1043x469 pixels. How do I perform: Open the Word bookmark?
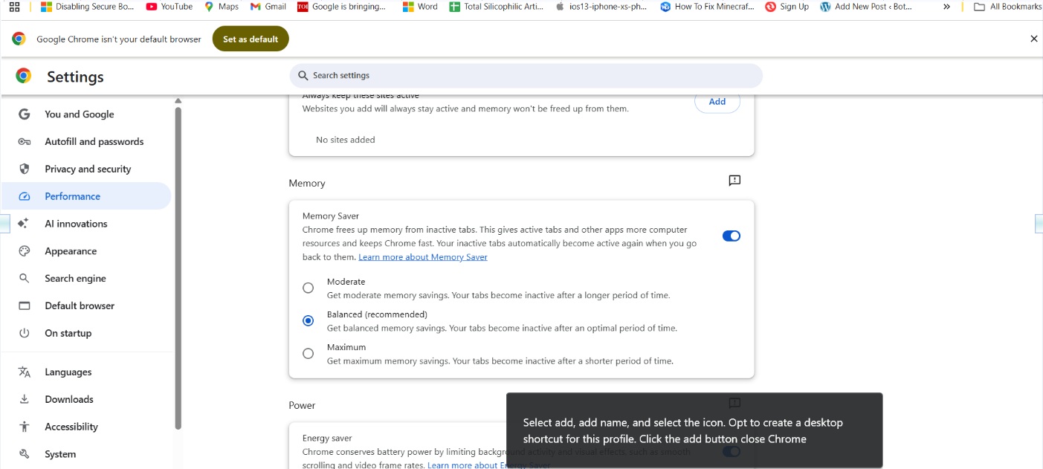[420, 7]
